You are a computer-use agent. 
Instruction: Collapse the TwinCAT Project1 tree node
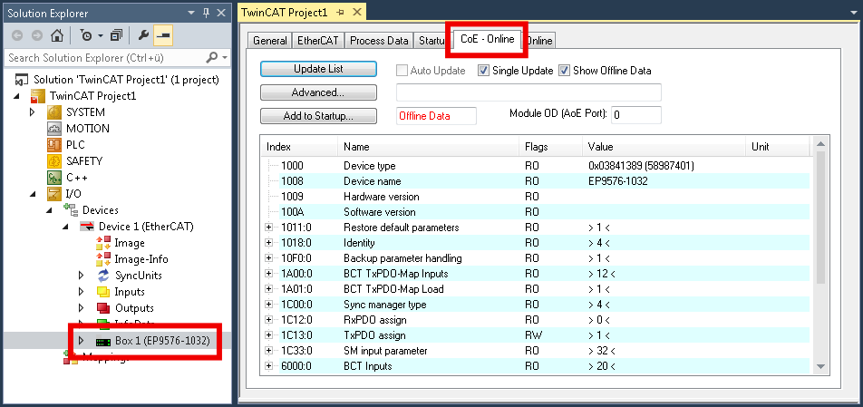pyautogui.click(x=17, y=96)
